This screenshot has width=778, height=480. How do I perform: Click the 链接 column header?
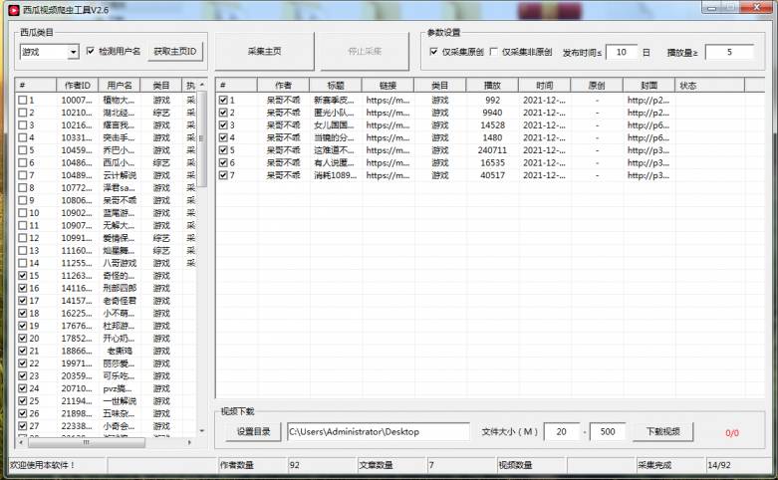coord(389,86)
